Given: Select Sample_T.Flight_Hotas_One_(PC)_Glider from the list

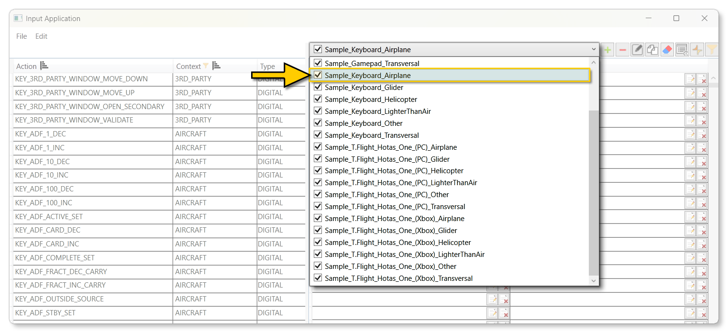Looking at the screenshot, I should 387,159.
